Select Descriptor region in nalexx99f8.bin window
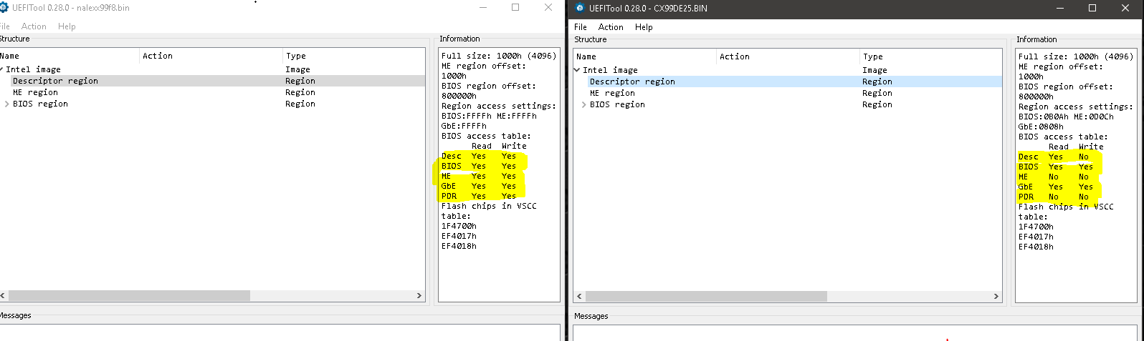 tap(212, 81)
